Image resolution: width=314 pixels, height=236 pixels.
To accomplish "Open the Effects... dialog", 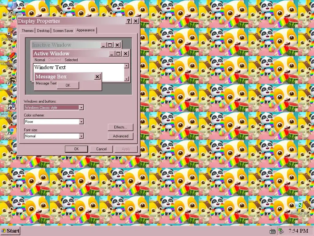I will [121, 127].
